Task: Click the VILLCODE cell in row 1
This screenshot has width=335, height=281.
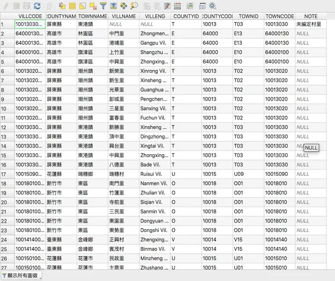Action: [30, 24]
